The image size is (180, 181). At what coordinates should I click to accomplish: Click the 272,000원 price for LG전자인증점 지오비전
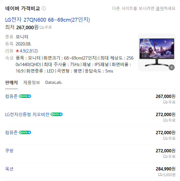click(165, 114)
